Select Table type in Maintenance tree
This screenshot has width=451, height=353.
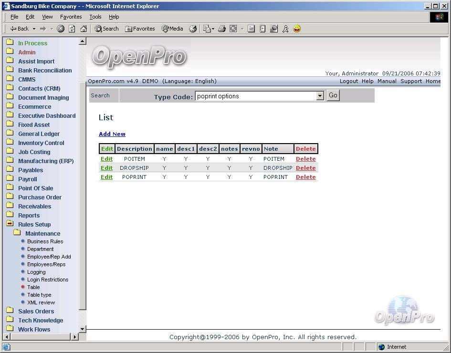[x=39, y=295]
